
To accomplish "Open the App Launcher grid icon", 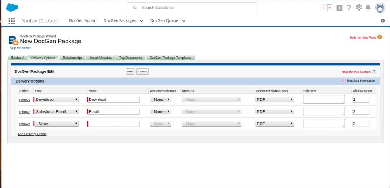I will pyautogui.click(x=12, y=21).
